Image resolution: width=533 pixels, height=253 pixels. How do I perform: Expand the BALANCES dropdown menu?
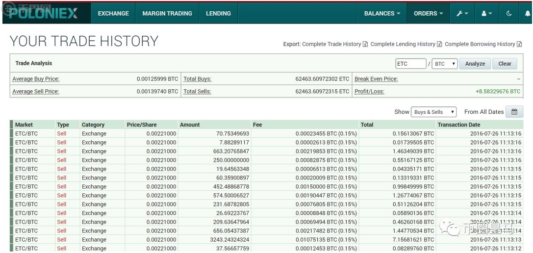(x=382, y=13)
